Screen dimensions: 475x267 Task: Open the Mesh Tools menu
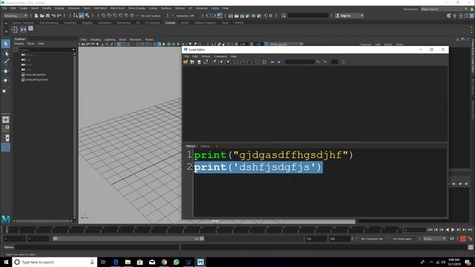pyautogui.click(x=117, y=8)
